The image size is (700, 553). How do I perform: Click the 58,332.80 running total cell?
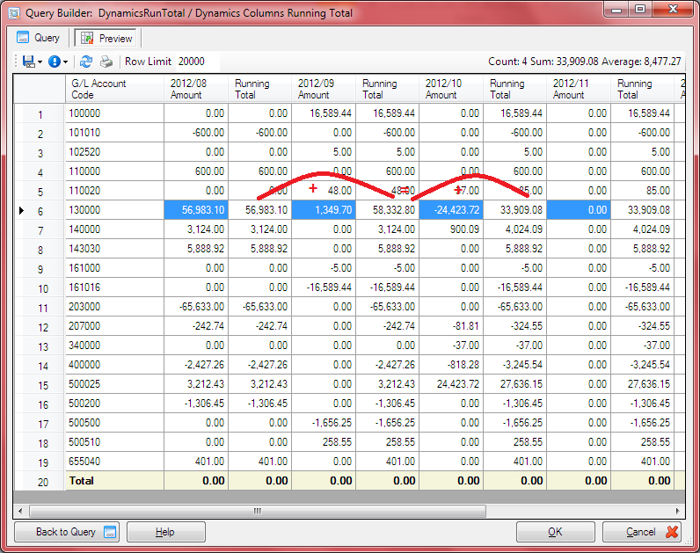(x=388, y=210)
